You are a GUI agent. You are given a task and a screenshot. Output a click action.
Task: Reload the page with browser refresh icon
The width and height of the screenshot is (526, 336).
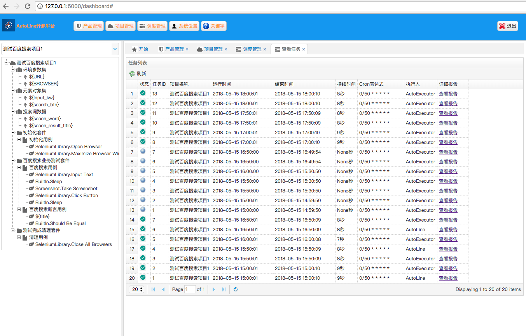(x=27, y=6)
